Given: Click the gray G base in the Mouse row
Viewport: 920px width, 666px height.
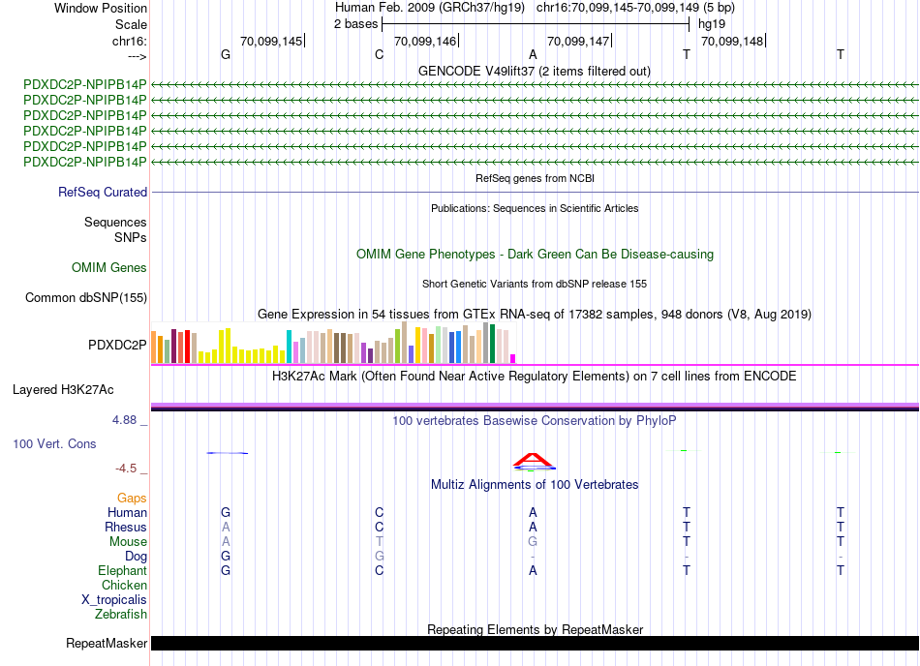Looking at the screenshot, I should pos(533,541).
